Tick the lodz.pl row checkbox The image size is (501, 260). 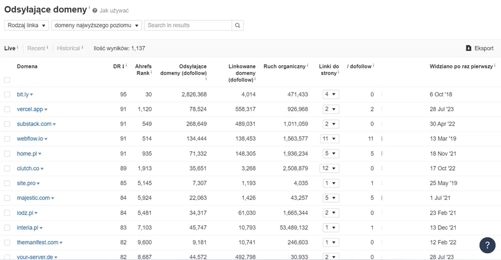[7, 213]
